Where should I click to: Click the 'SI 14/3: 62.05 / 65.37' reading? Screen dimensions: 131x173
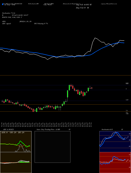20,15
